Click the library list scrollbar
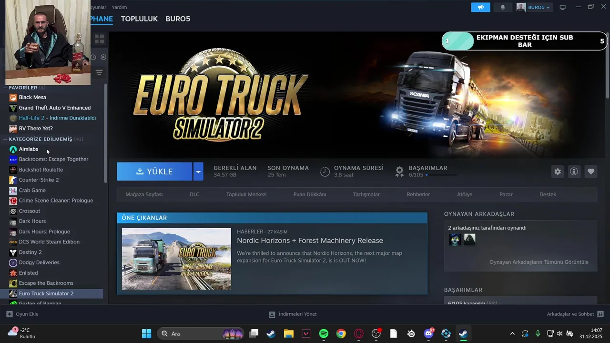610x343 pixels. click(x=106, y=133)
